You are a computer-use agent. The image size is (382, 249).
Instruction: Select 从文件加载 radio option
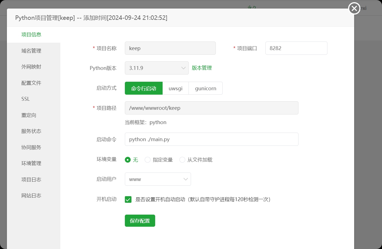[x=196, y=160]
